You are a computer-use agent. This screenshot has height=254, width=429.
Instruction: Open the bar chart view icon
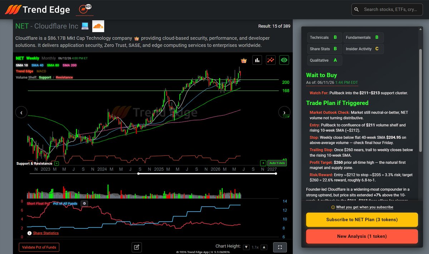click(x=257, y=60)
